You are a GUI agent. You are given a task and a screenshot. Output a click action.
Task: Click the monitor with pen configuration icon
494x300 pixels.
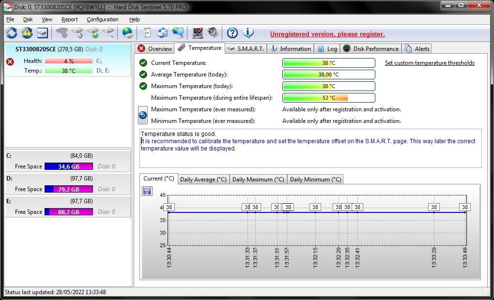coord(198,33)
